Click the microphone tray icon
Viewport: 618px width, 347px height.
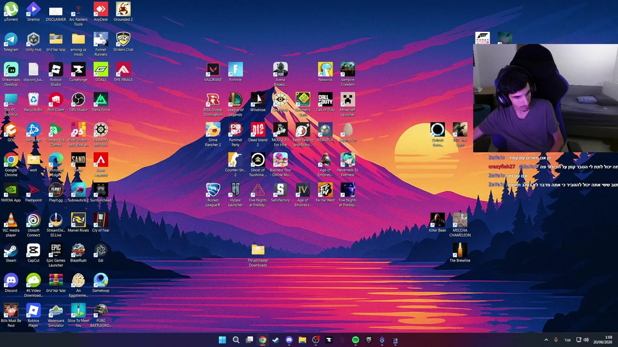click(x=556, y=340)
